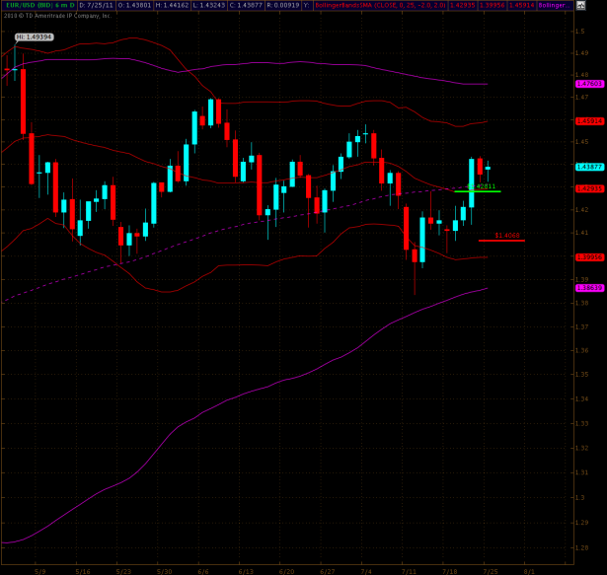
Task: Click the 7/25 date on time axis
Action: point(491,570)
